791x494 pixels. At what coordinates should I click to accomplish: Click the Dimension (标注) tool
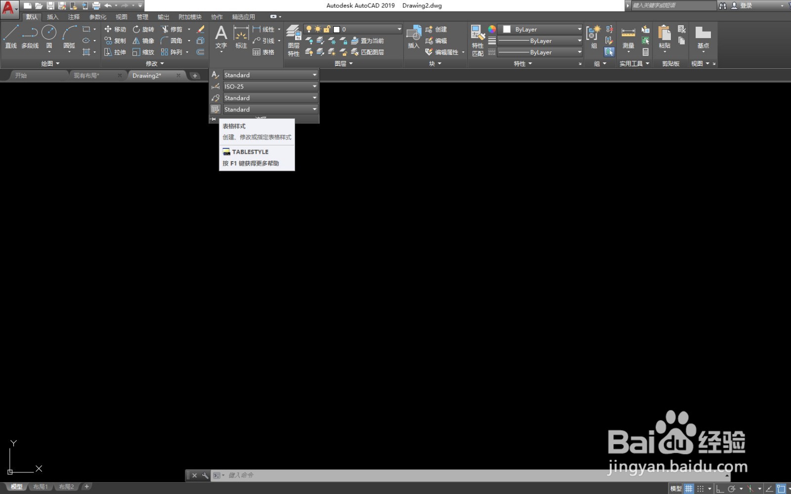point(241,37)
